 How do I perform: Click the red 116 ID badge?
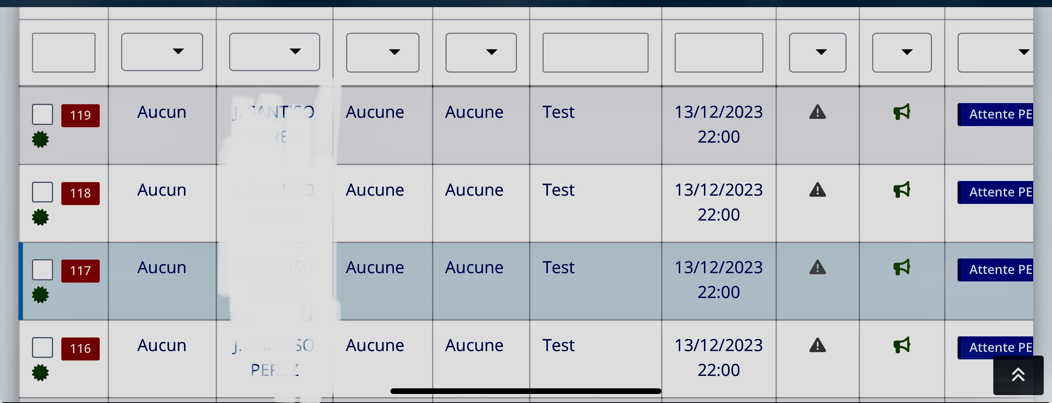click(81, 349)
